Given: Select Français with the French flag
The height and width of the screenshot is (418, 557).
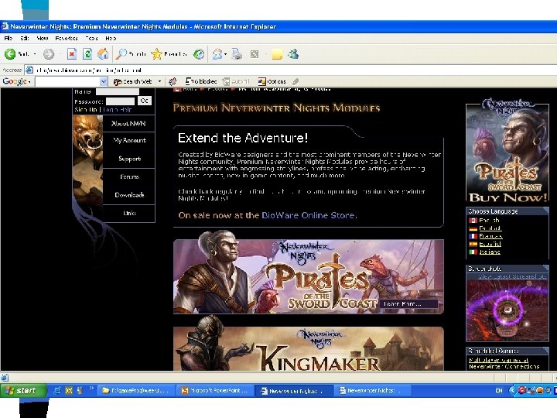Looking at the screenshot, I should pos(486,236).
